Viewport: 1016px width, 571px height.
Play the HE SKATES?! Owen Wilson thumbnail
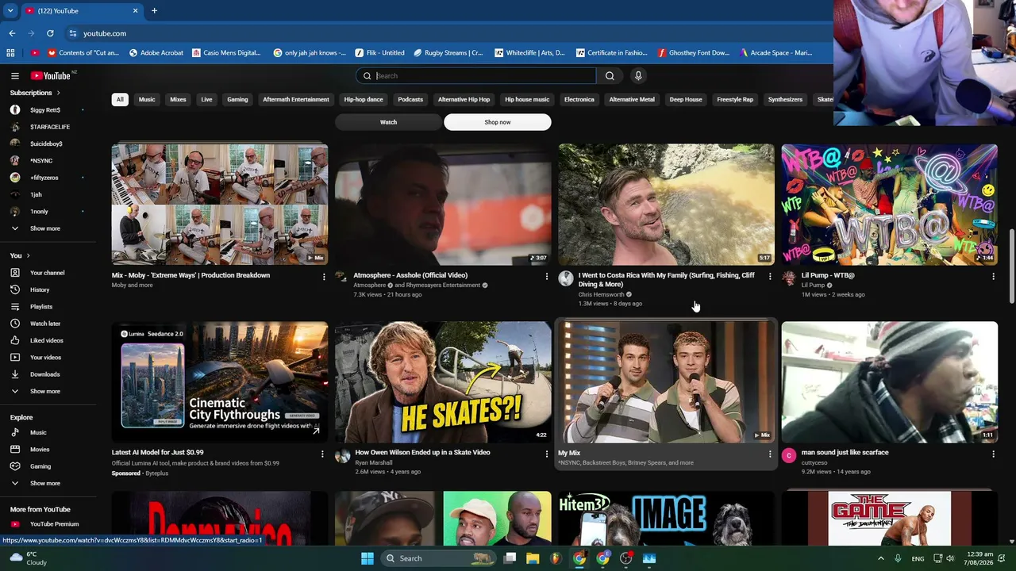[x=443, y=382]
